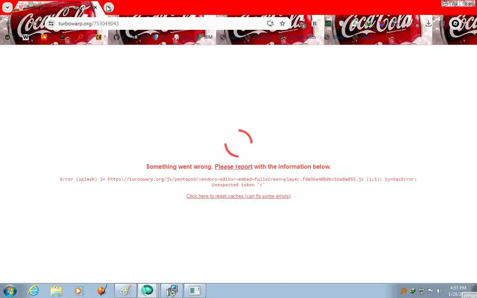Open the W bookmark in the bookmarks bar

(x=26, y=37)
